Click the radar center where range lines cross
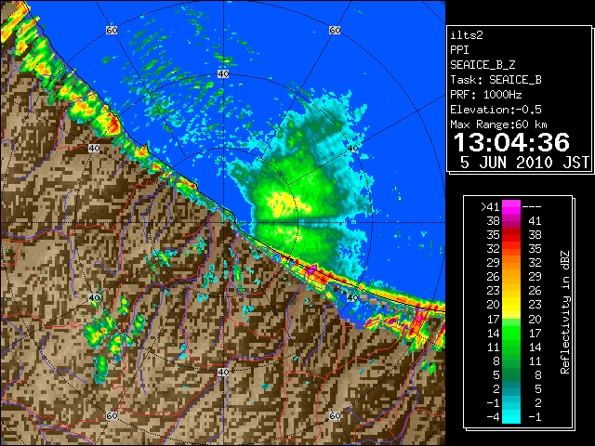595x446 pixels. coord(223,223)
